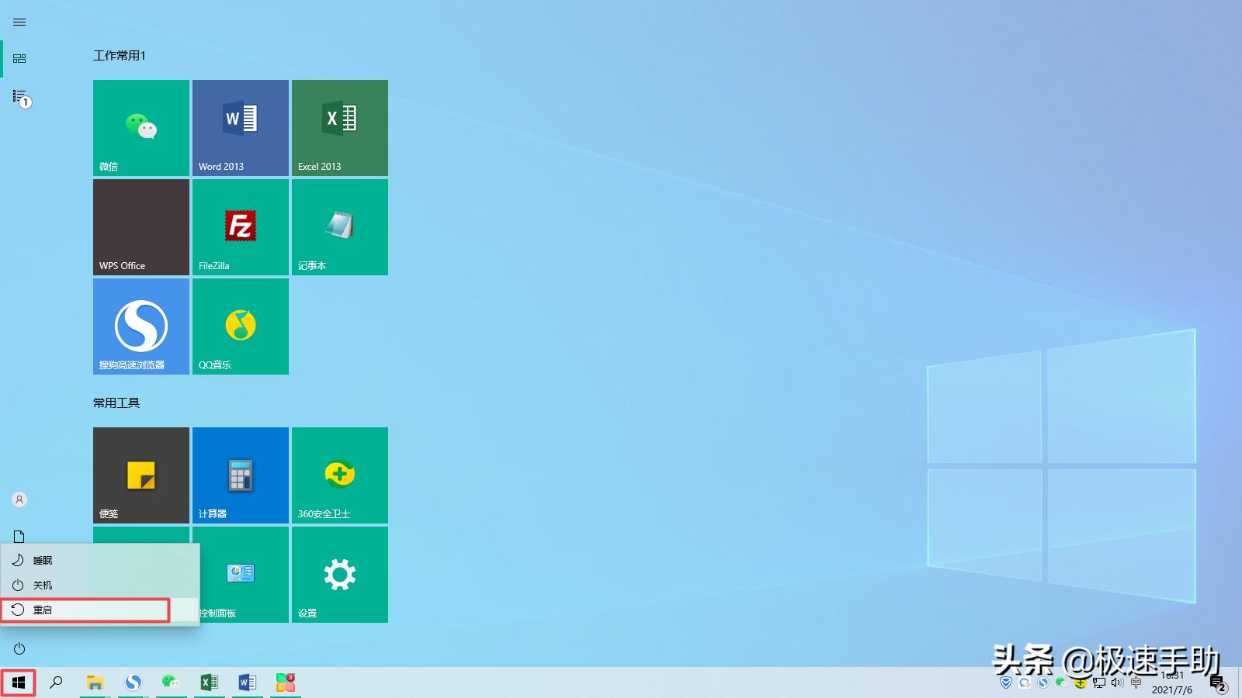Click the 工作常用1 tile group header
The width and height of the screenshot is (1242, 698).
pyautogui.click(x=120, y=55)
